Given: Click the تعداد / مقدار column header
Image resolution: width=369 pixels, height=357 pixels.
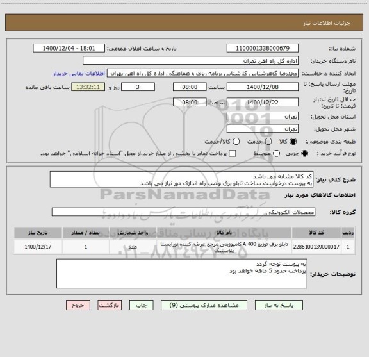Looking at the screenshot, I should tap(86, 233).
